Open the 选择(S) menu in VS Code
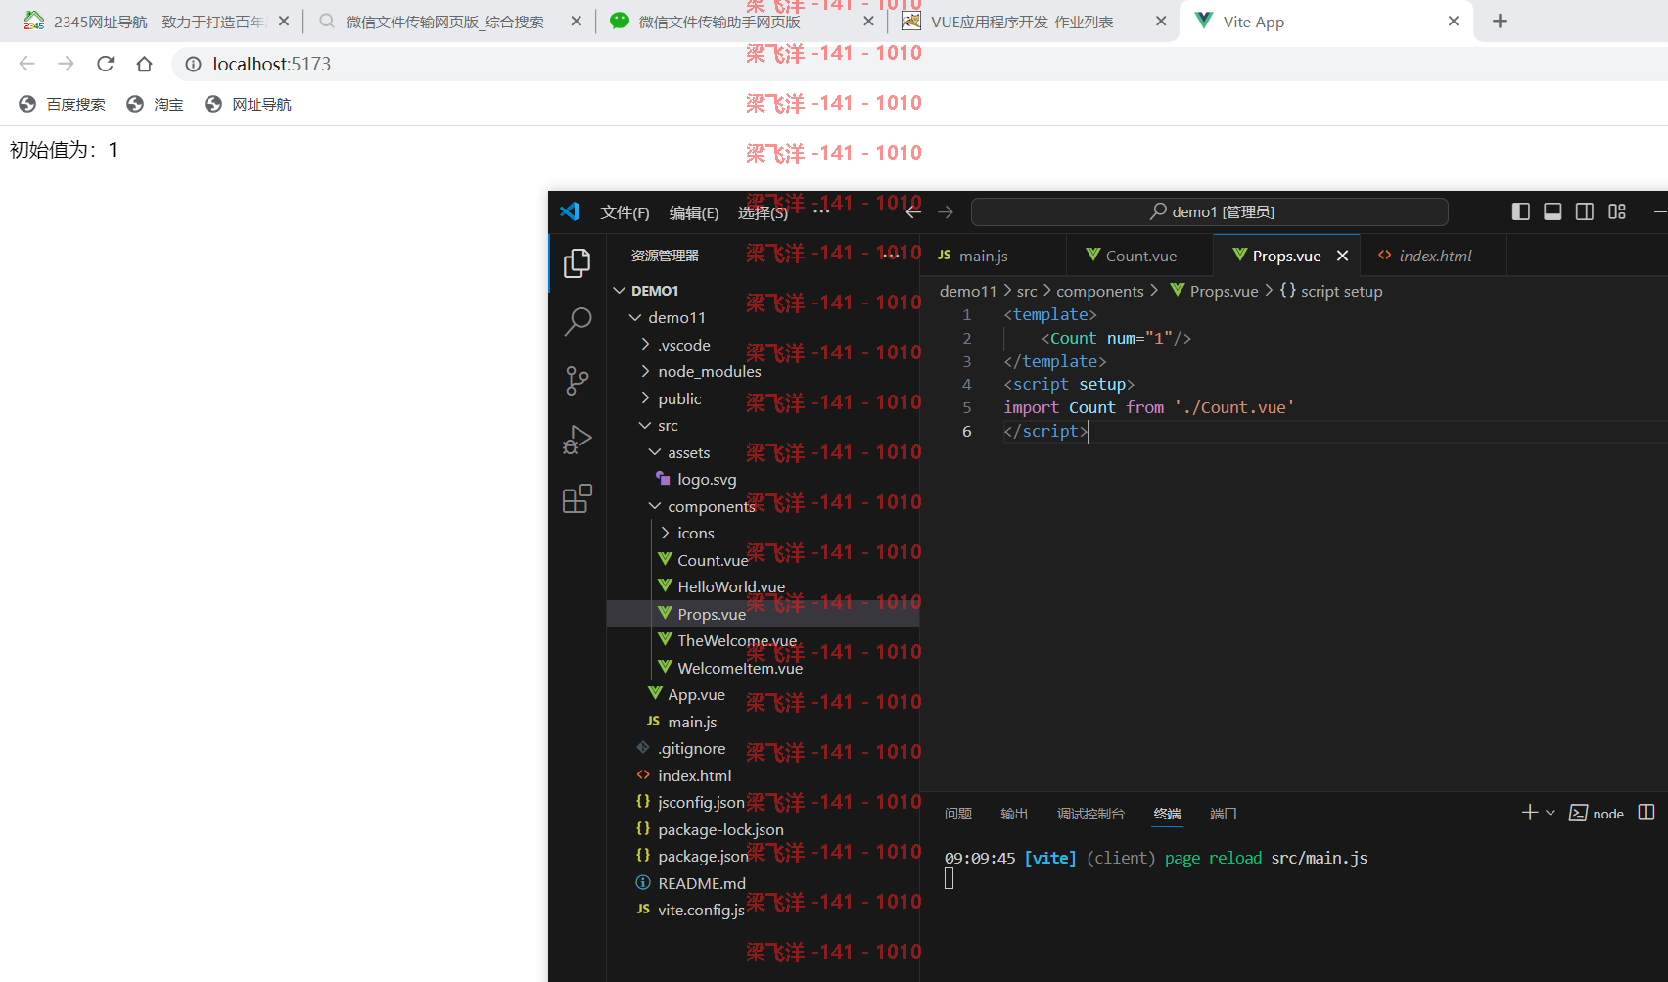The width and height of the screenshot is (1668, 982). click(763, 212)
